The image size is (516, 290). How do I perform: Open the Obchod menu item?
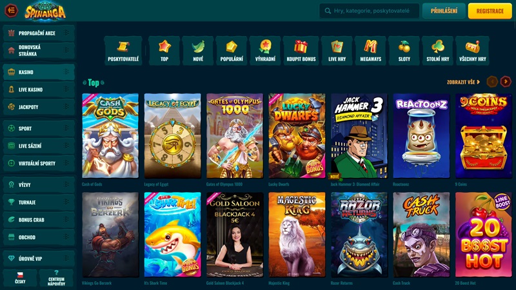pyautogui.click(x=39, y=237)
